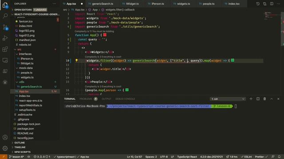Open the Search view in activity bar
This screenshot has width=284, height=159.
tap(5, 16)
